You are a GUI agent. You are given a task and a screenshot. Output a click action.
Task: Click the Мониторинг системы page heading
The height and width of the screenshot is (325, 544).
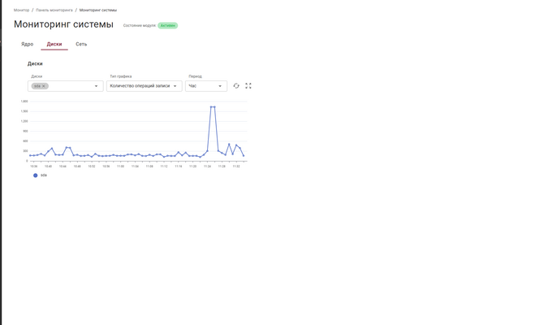point(63,24)
